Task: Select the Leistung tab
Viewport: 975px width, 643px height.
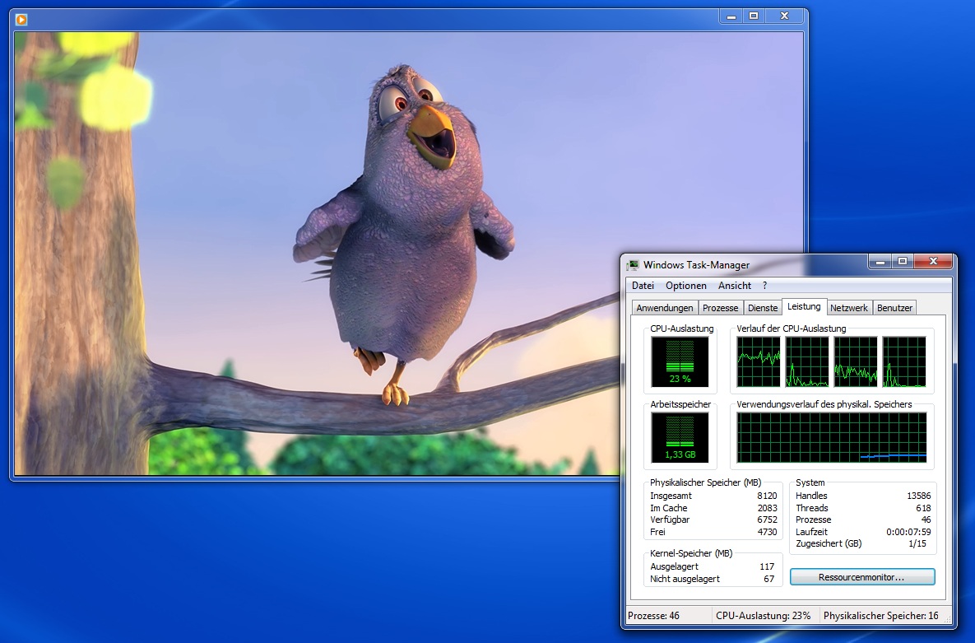Action: pyautogui.click(x=803, y=307)
